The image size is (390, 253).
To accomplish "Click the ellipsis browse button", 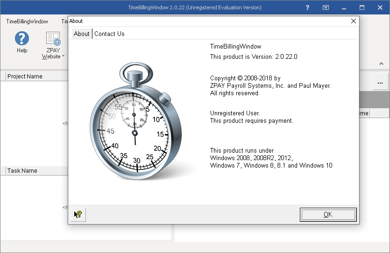I will tap(380, 83).
